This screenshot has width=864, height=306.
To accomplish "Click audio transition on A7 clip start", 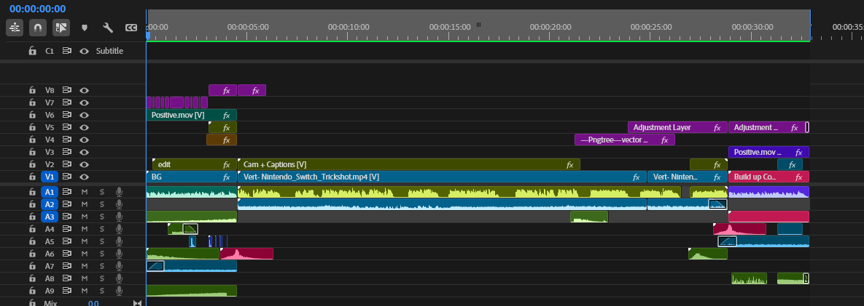I will click(x=155, y=266).
